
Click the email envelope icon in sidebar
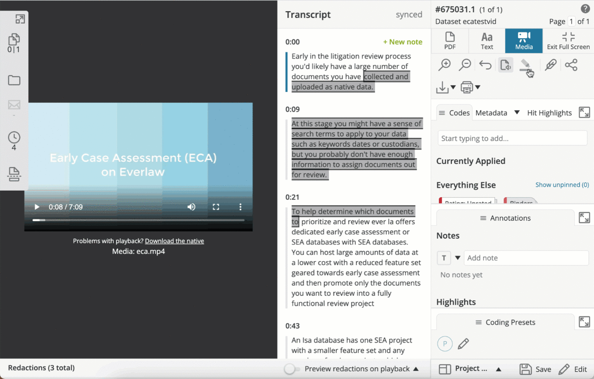click(14, 105)
